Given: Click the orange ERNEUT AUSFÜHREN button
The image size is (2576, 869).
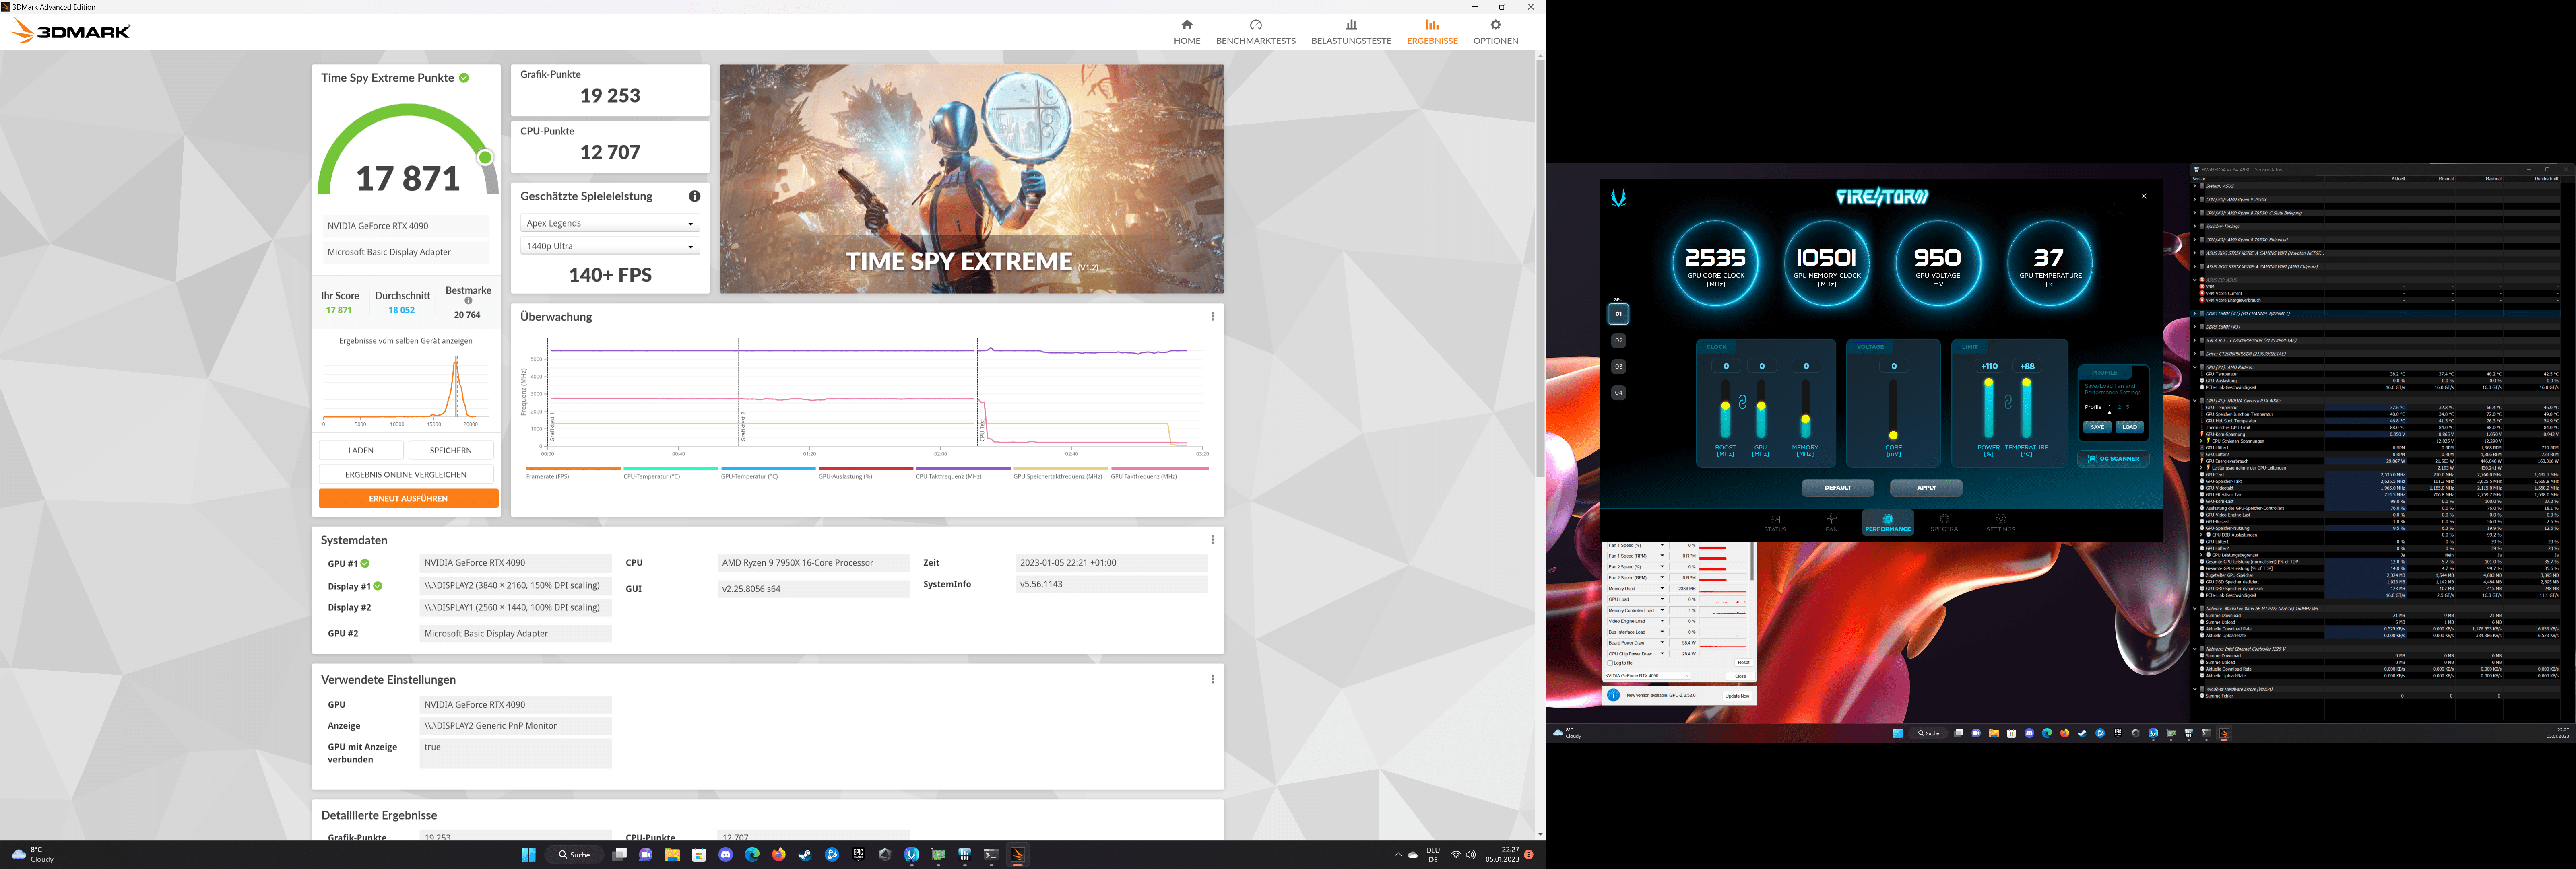Looking at the screenshot, I should (x=408, y=498).
